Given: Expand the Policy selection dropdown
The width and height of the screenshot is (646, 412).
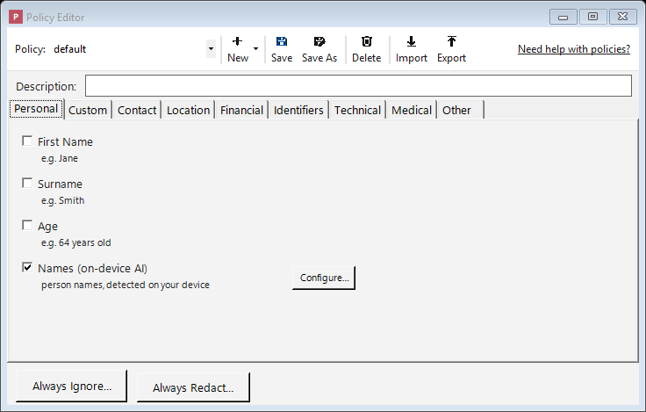Looking at the screenshot, I should pos(211,48).
